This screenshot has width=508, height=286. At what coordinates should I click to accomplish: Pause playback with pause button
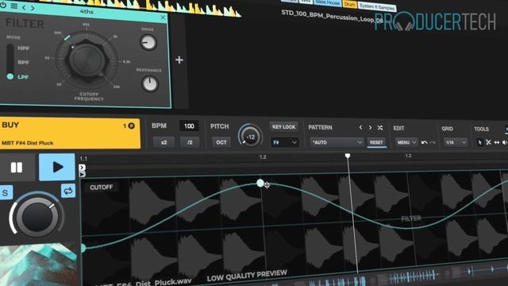pos(17,168)
